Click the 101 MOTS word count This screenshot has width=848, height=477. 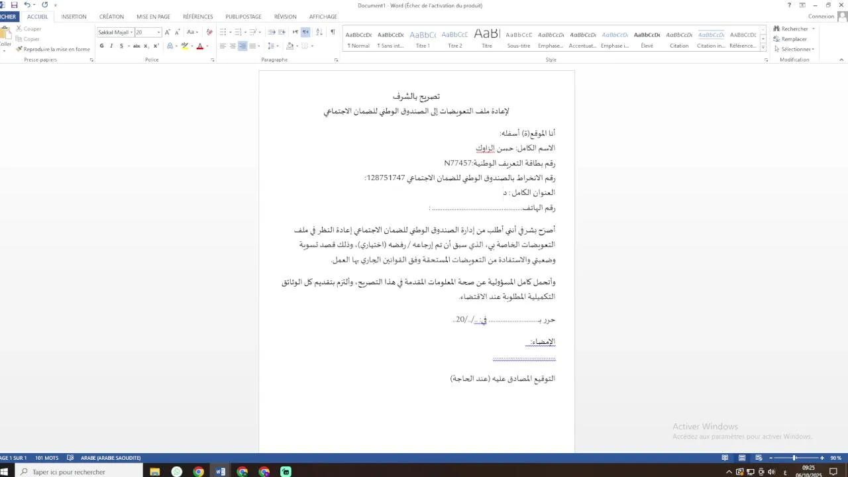46,458
